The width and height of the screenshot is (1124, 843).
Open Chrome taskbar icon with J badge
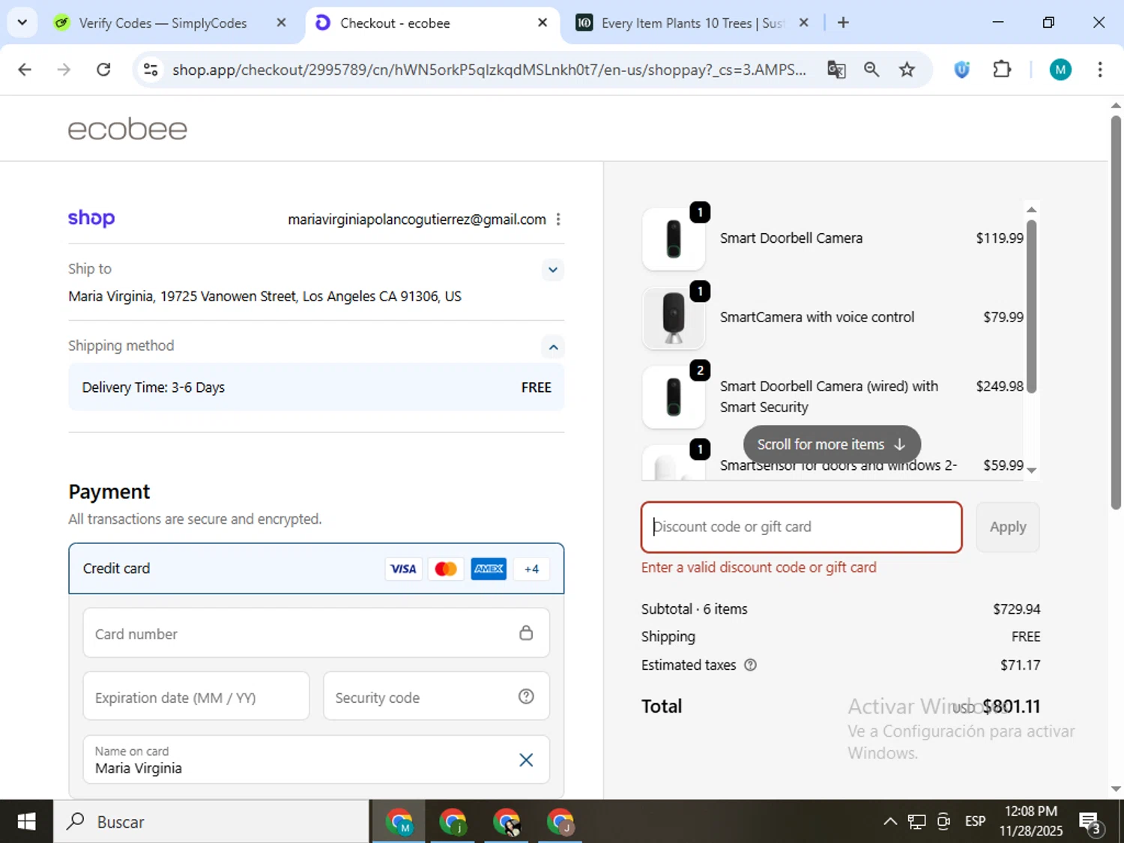(560, 822)
